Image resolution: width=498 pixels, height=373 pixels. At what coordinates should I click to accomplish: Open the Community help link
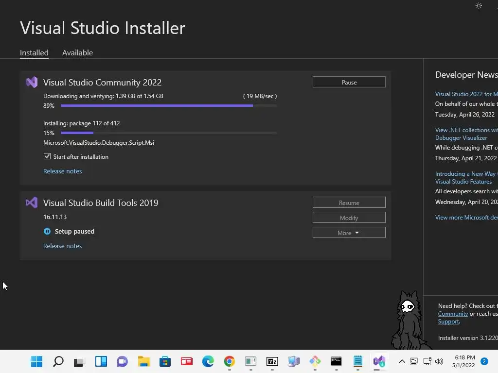point(453,314)
